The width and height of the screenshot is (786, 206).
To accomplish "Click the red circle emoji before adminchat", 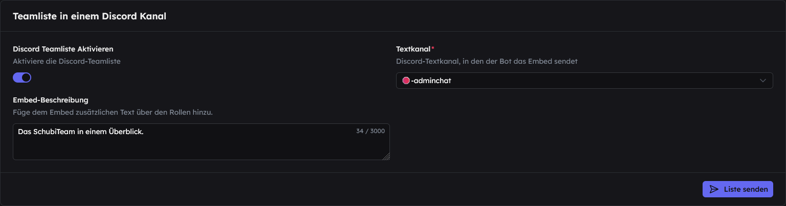I will (x=406, y=81).
